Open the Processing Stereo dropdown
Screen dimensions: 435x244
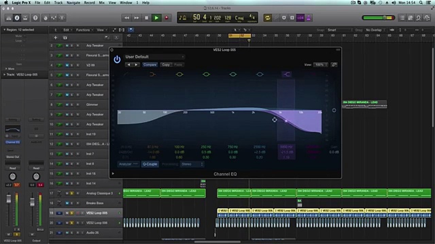click(x=192, y=164)
